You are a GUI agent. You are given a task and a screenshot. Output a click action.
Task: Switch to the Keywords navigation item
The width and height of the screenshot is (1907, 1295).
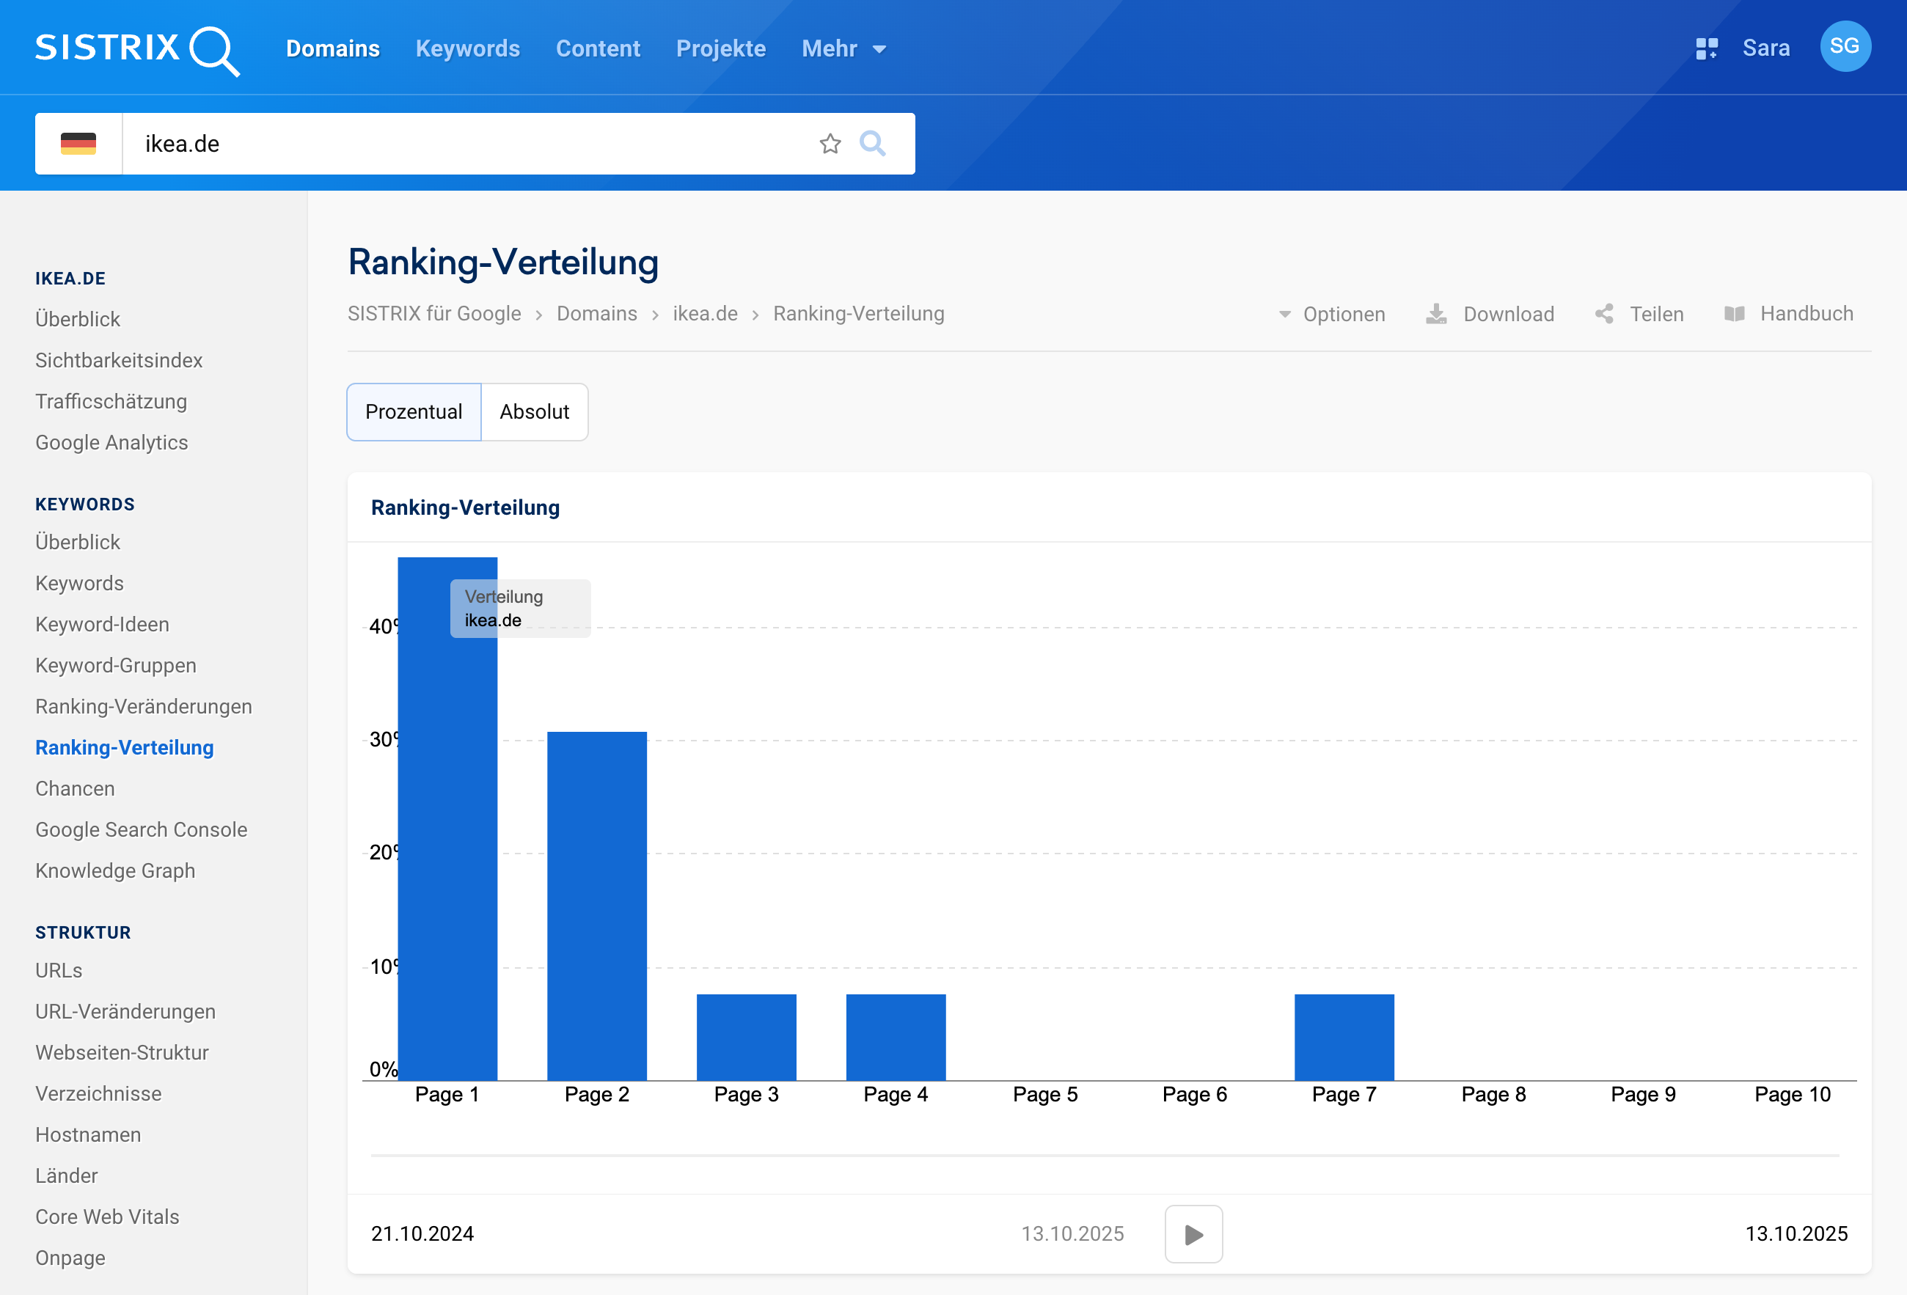click(467, 48)
